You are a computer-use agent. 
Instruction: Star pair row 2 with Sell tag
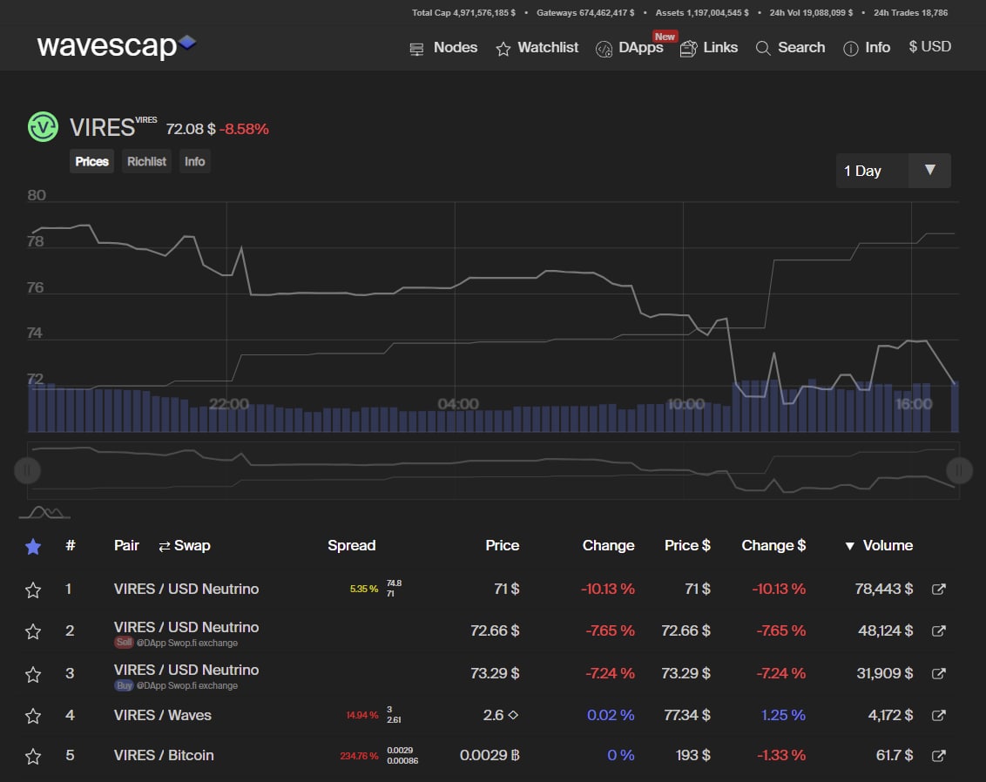point(33,631)
